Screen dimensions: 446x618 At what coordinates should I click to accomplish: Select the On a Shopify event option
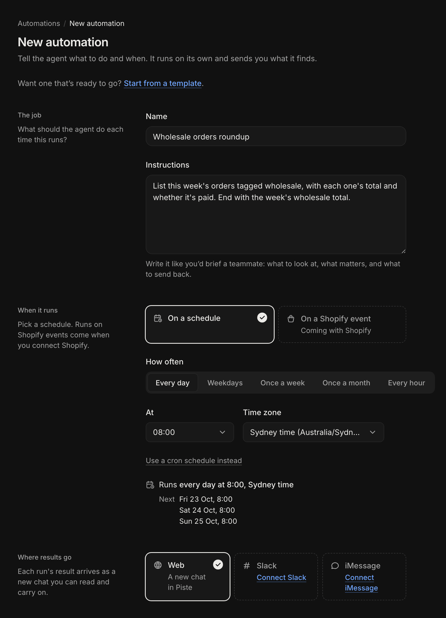(x=342, y=324)
